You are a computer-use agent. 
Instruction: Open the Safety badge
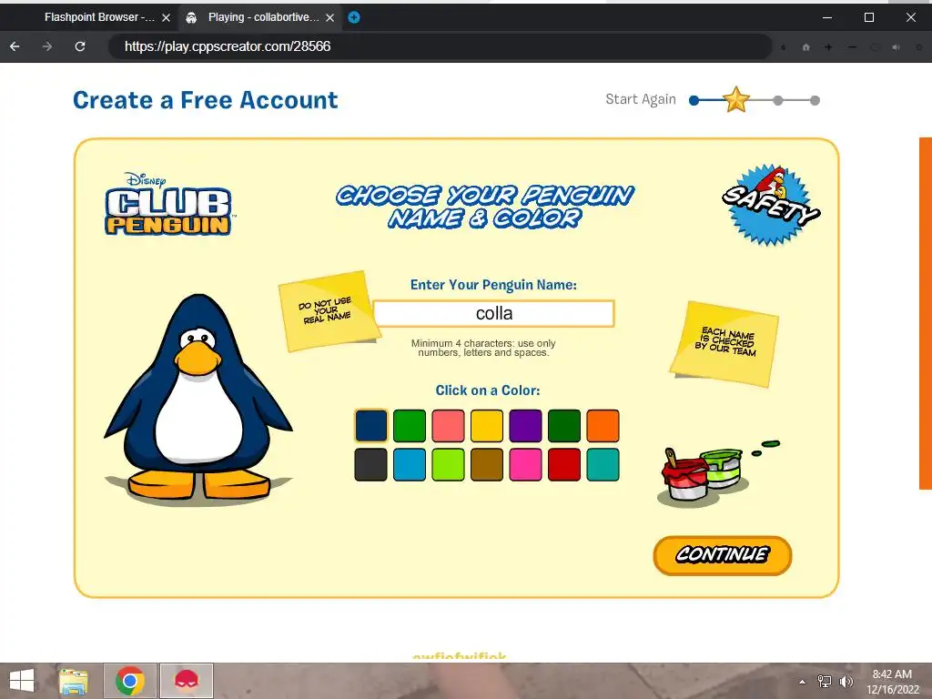pyautogui.click(x=771, y=205)
